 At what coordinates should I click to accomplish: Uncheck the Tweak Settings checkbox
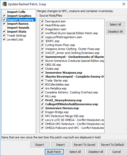point(4,36)
